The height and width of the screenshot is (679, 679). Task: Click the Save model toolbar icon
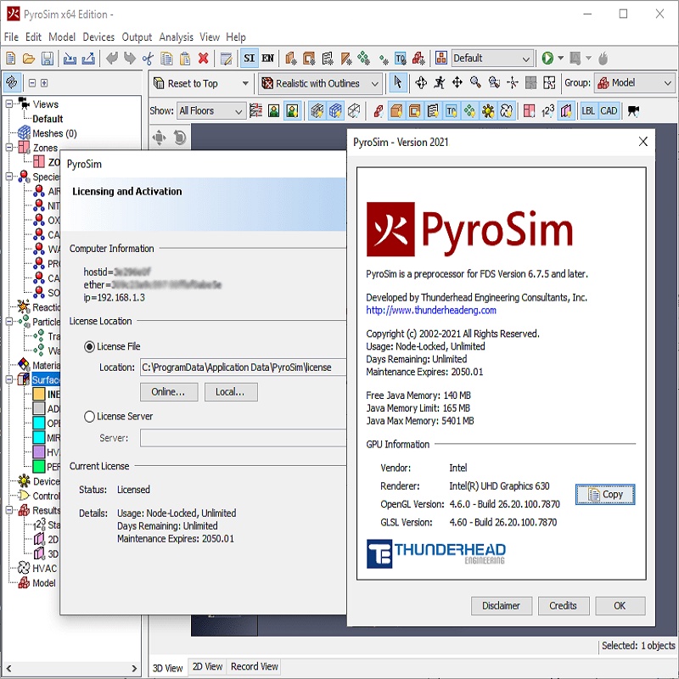(x=48, y=59)
